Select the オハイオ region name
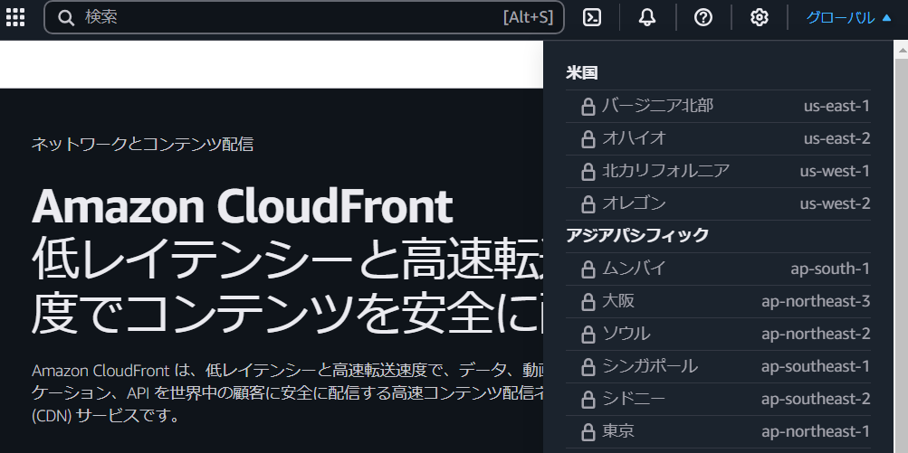 [x=634, y=137]
